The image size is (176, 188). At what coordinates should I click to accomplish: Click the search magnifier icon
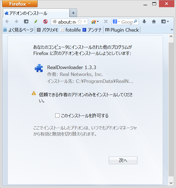coord(135,22)
